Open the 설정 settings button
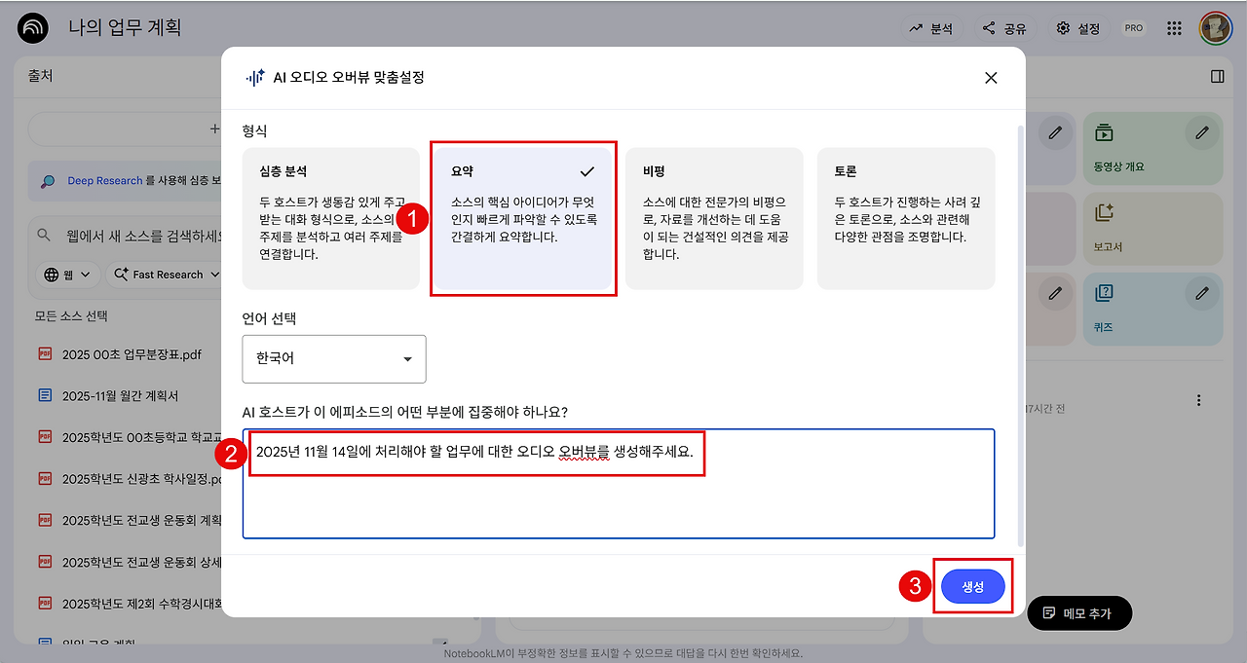 [x=1078, y=28]
